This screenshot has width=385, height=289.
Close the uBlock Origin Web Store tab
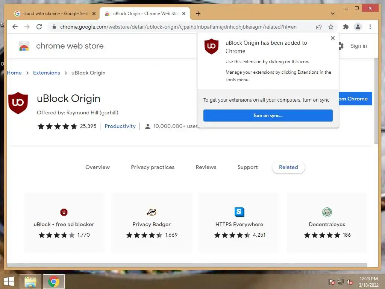[183, 14]
